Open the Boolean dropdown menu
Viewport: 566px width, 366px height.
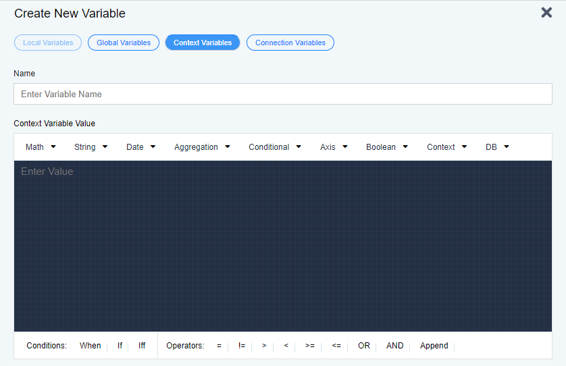click(x=386, y=147)
